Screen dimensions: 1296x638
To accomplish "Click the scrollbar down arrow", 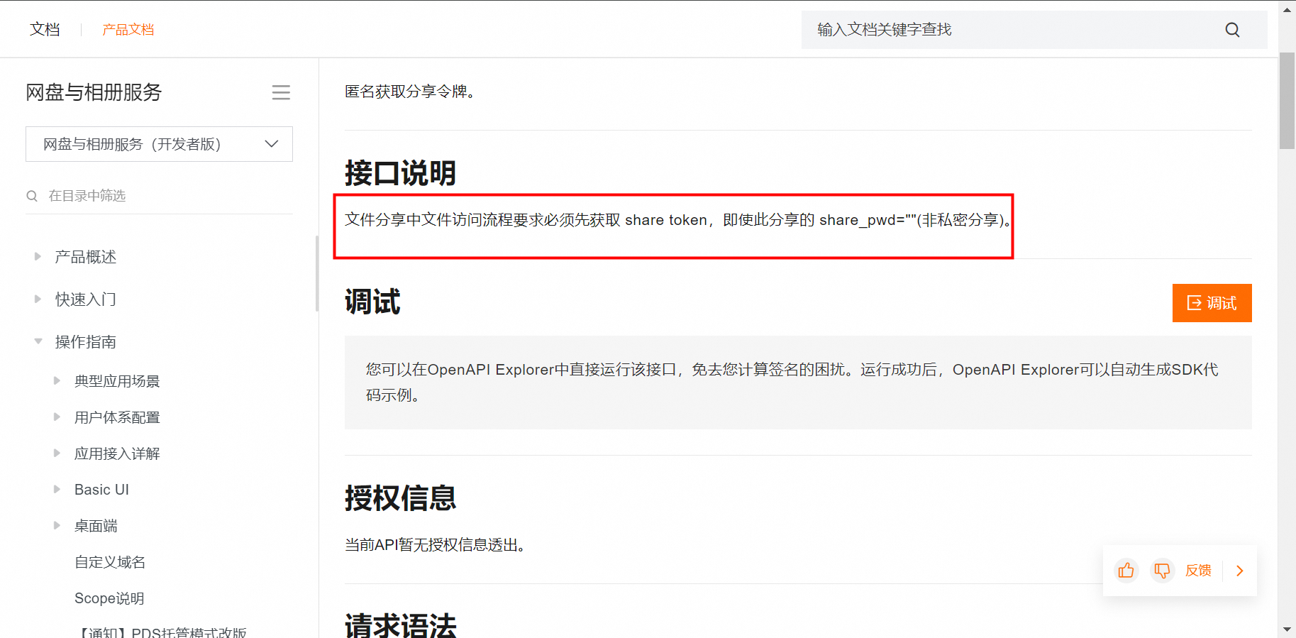I will (1287, 629).
